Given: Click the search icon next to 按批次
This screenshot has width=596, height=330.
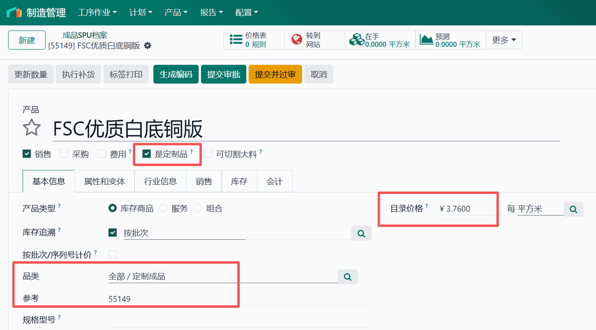Looking at the screenshot, I should click(x=361, y=233).
